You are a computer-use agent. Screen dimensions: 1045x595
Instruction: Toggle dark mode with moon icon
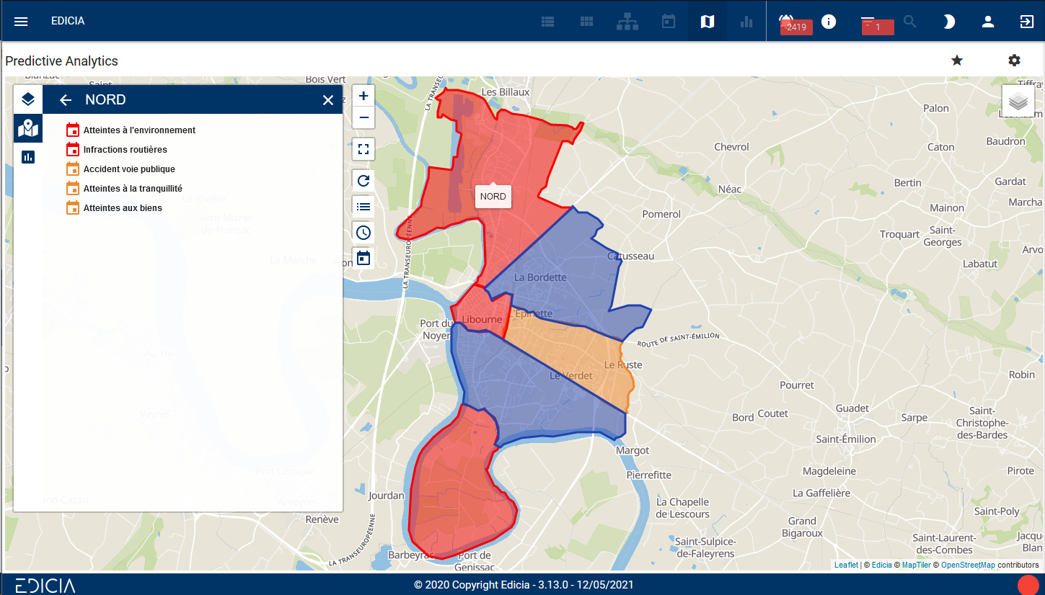point(949,22)
